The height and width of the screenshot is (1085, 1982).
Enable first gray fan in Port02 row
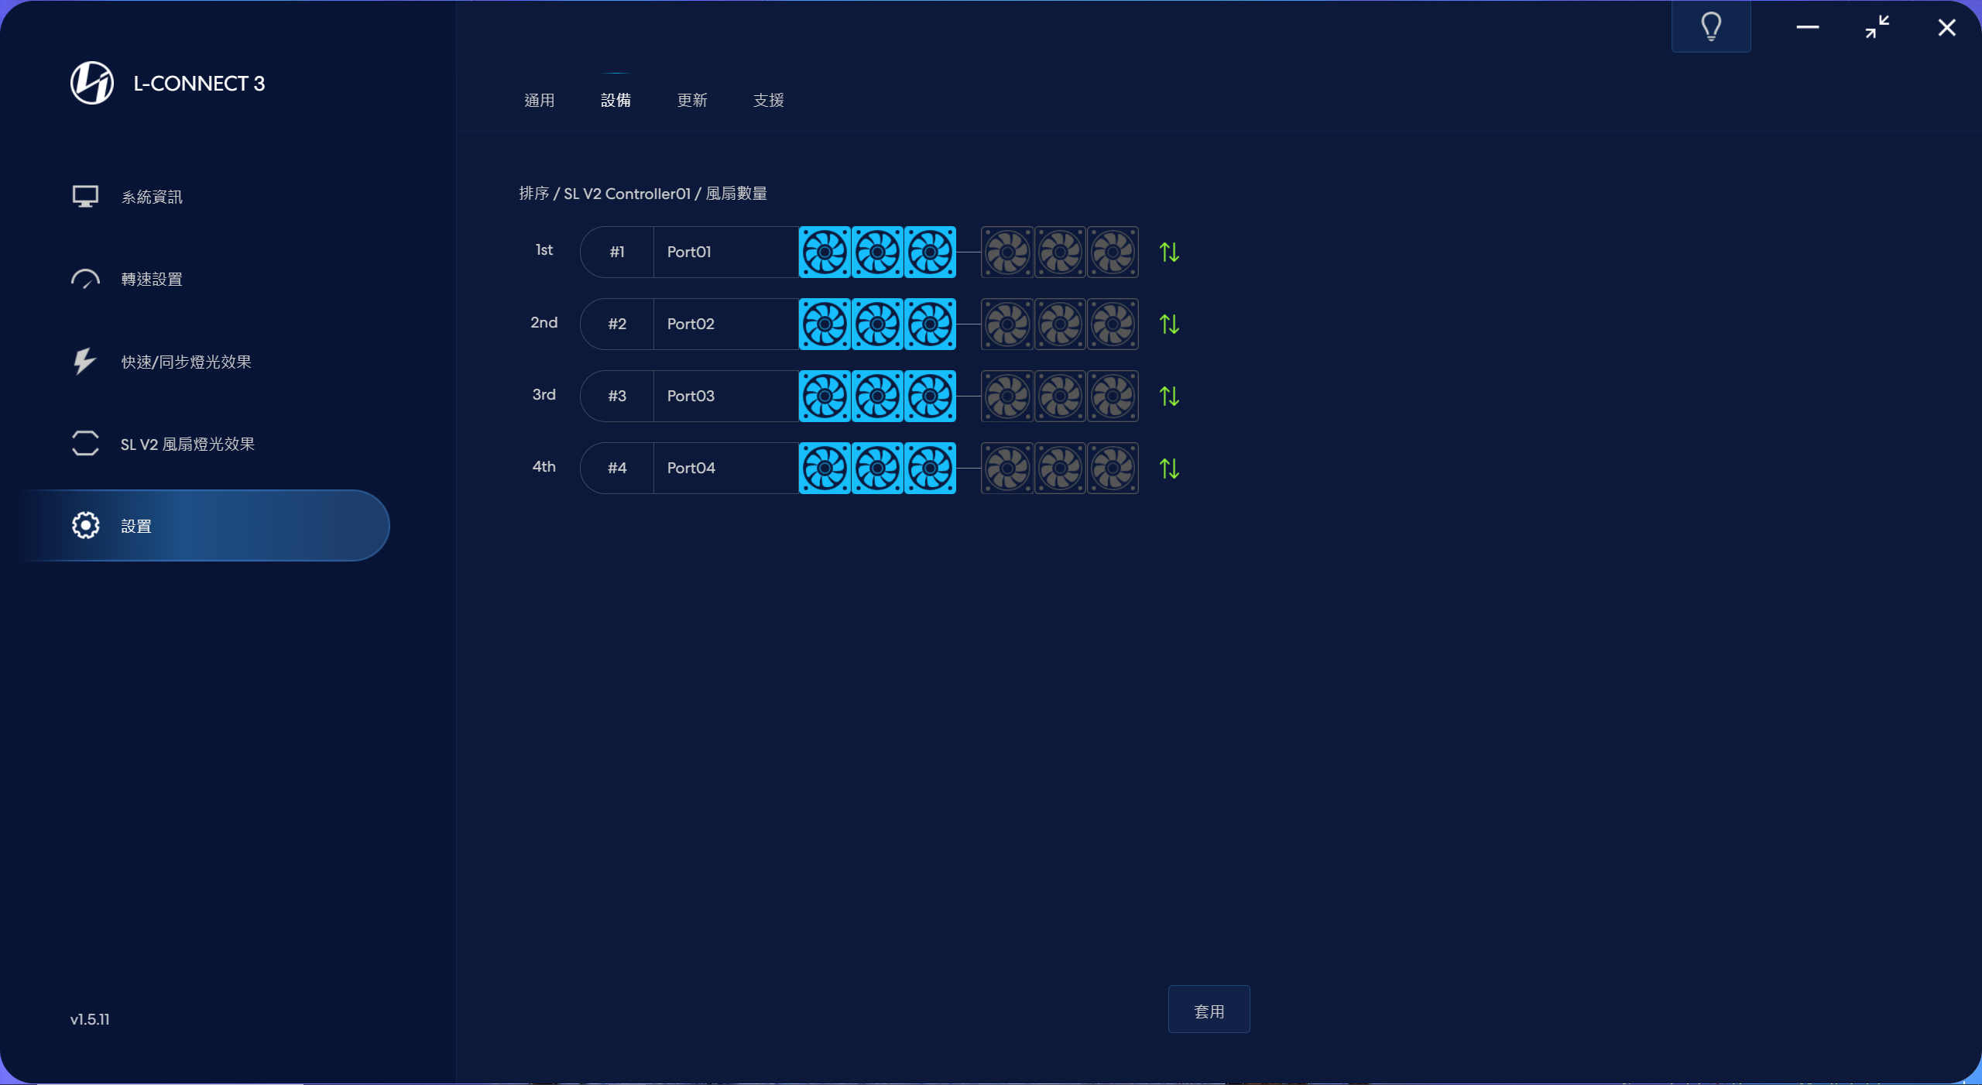coord(1007,324)
